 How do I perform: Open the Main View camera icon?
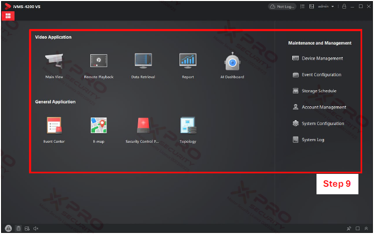(x=54, y=61)
